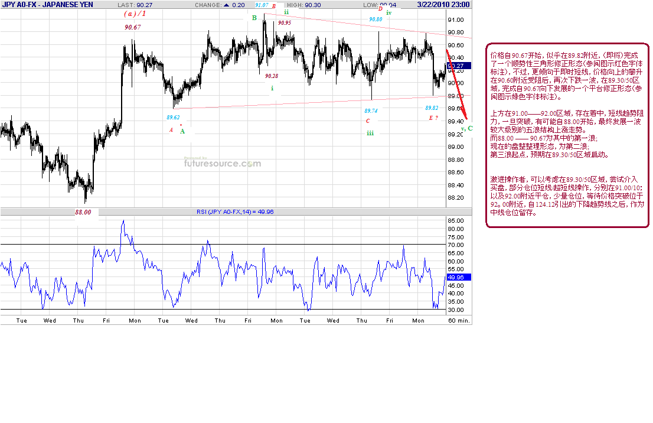This screenshot has width=653, height=423.
Task: Click the '3/22/2010 23:00' timestamp
Action: pyautogui.click(x=443, y=5)
